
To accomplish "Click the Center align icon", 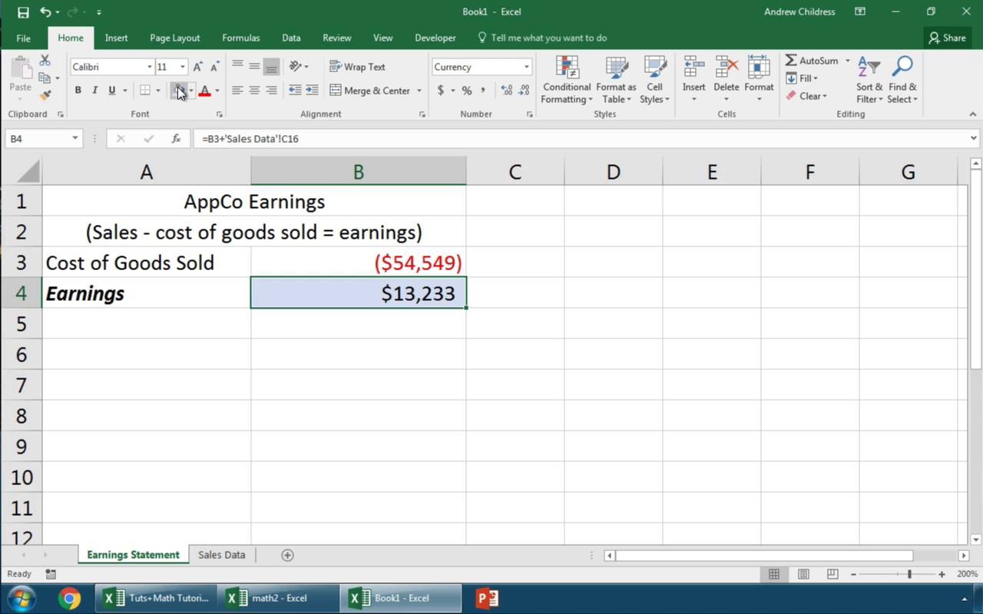I will [254, 91].
